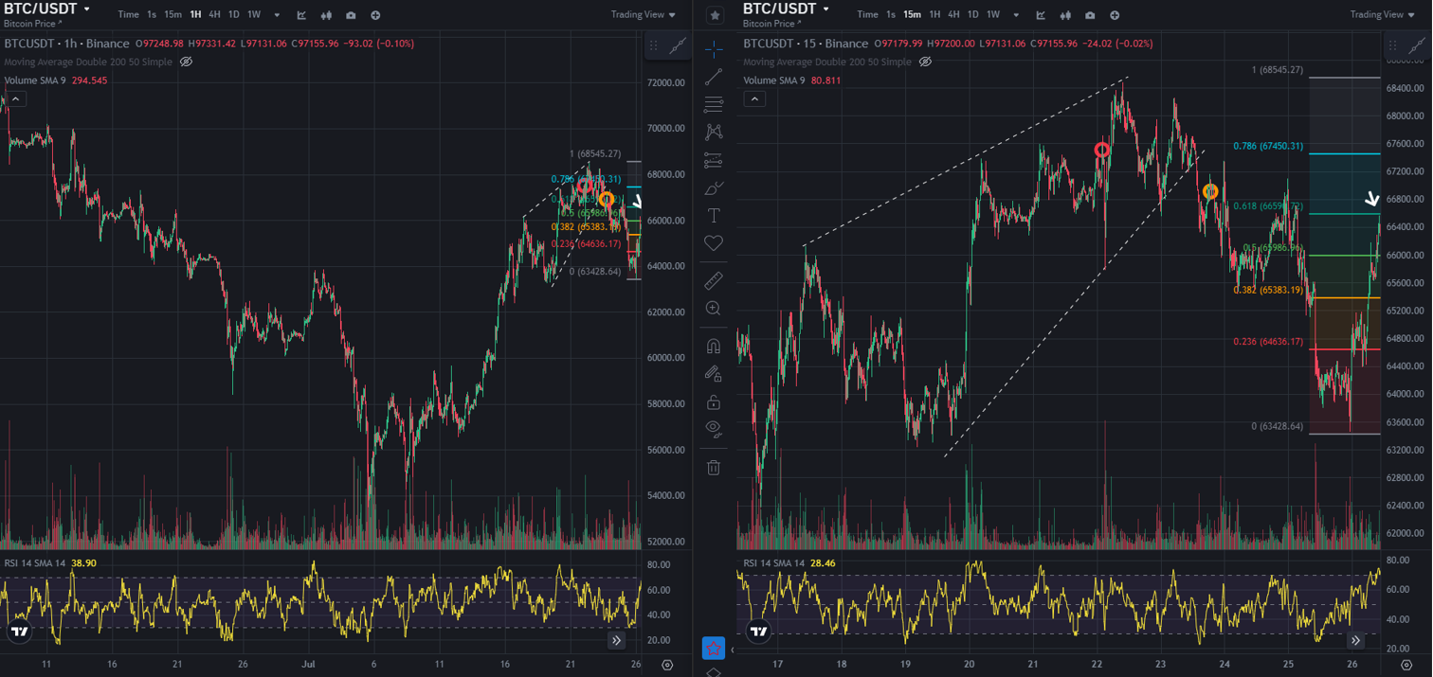The image size is (1433, 677).
Task: Select the ruler measure tool
Action: tap(714, 280)
